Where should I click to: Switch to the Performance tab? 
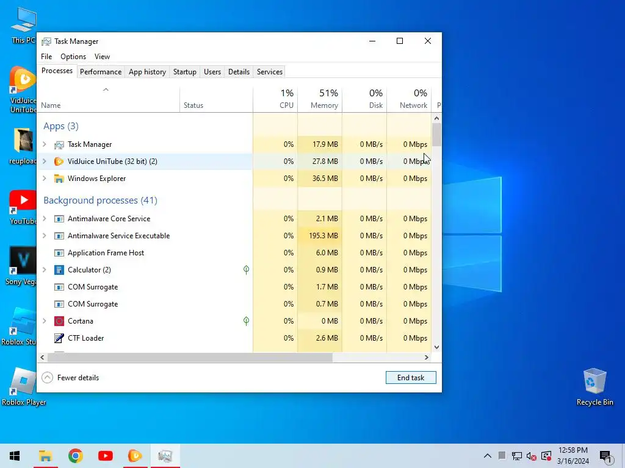(x=101, y=72)
